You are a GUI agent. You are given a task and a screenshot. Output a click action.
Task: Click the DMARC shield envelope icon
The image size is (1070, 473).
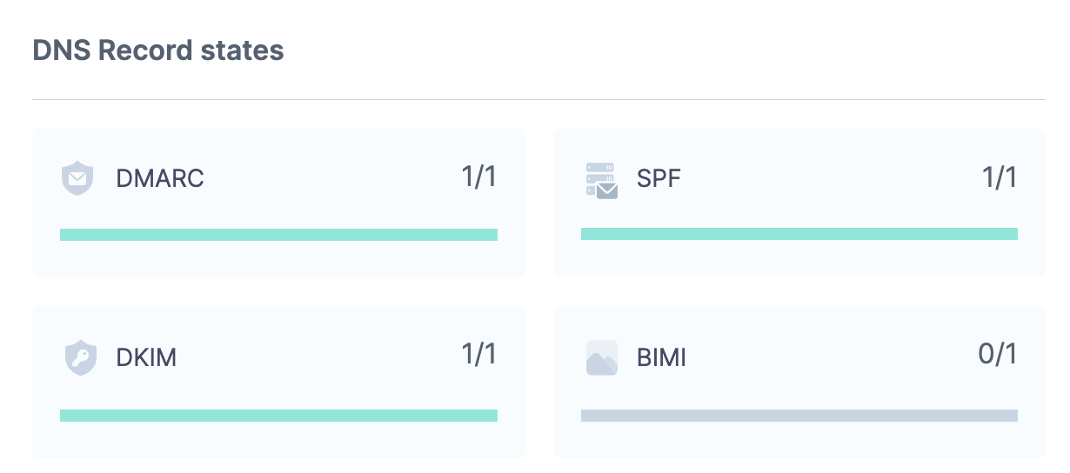click(x=77, y=179)
